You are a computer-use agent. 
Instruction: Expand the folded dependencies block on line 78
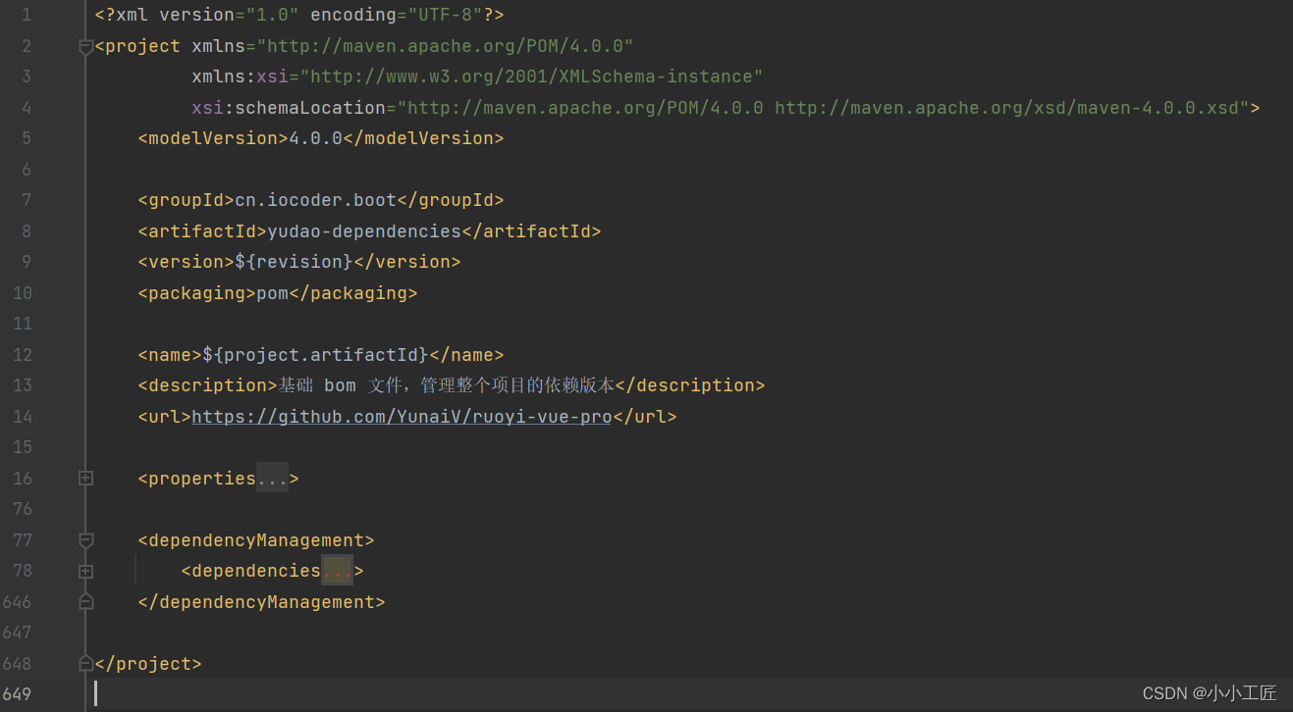pos(85,571)
